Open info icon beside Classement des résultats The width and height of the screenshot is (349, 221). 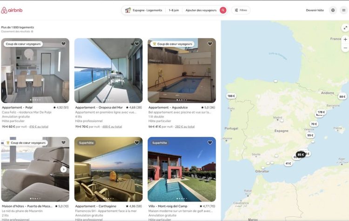point(32,32)
